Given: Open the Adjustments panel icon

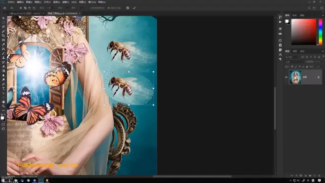Looking at the screenshot, I should pos(280,29).
